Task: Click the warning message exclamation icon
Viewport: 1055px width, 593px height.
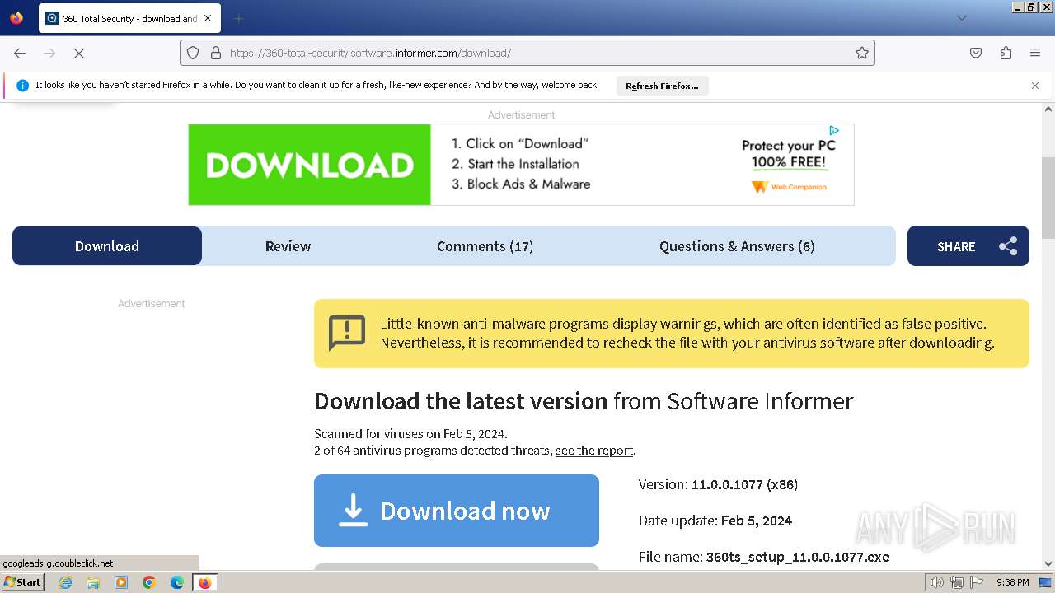Action: (x=346, y=333)
